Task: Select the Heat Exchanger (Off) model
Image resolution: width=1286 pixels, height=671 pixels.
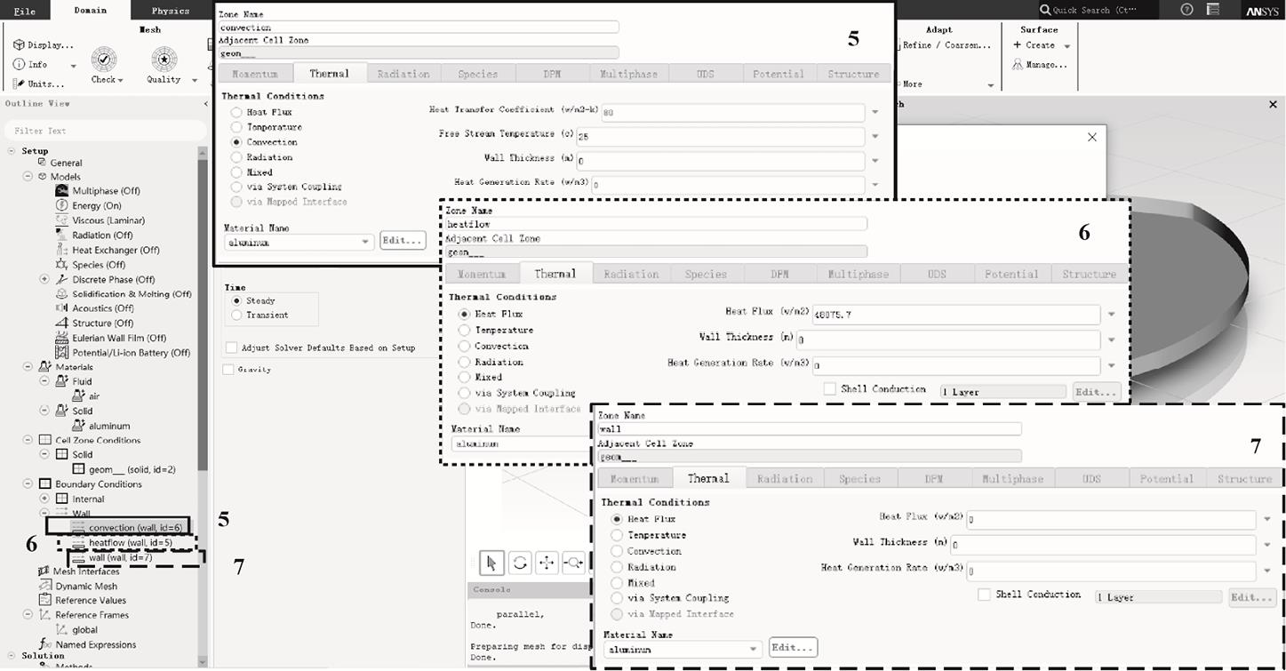Action: tap(108, 250)
